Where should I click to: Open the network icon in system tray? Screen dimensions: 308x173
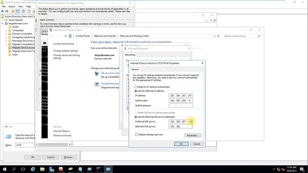279,169
